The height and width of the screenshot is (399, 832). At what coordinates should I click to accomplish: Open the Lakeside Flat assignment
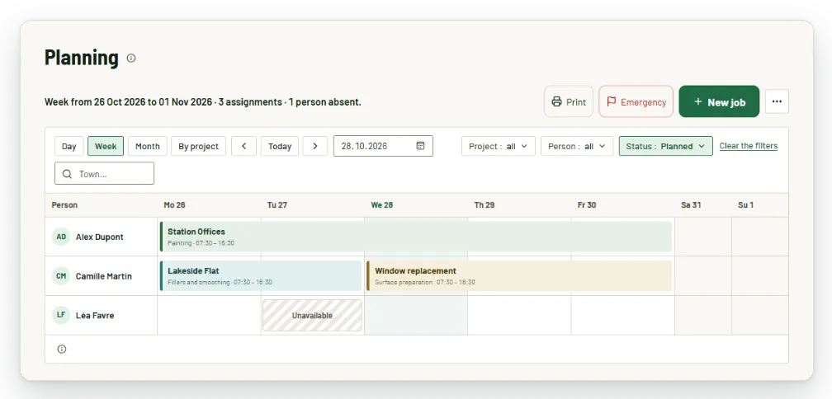point(261,276)
